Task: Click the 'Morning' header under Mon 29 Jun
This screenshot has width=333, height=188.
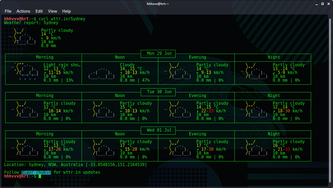Action: (45, 57)
